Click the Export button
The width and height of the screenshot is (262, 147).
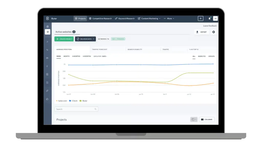tap(202, 32)
